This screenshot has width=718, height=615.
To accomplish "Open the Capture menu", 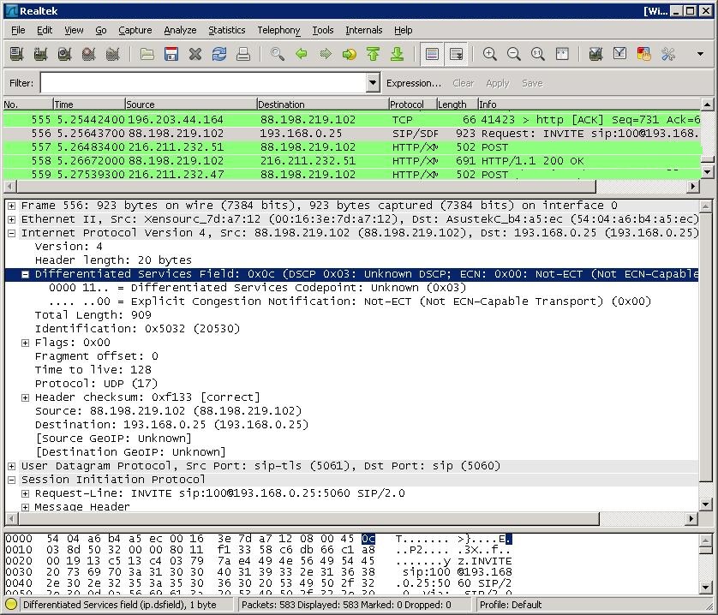I will (135, 30).
